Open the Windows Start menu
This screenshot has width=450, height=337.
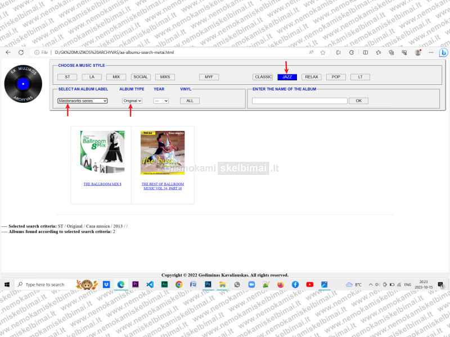(x=7, y=284)
